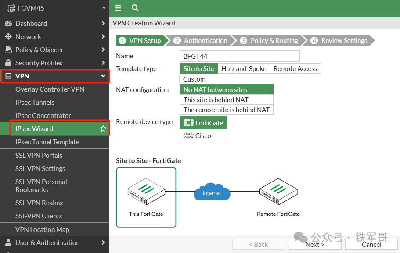Open IPsec Concentrator
The image size is (400, 253).
[x=43, y=115]
